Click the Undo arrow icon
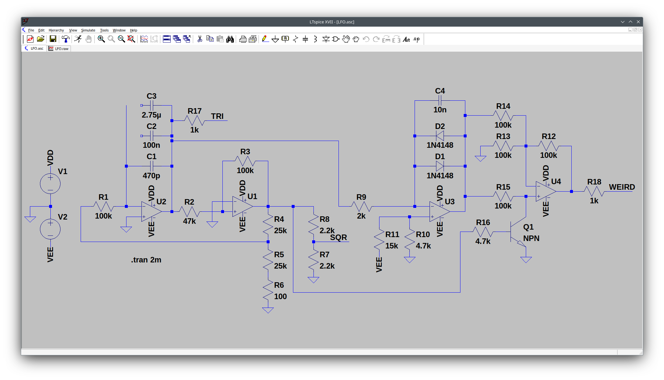 coord(366,39)
